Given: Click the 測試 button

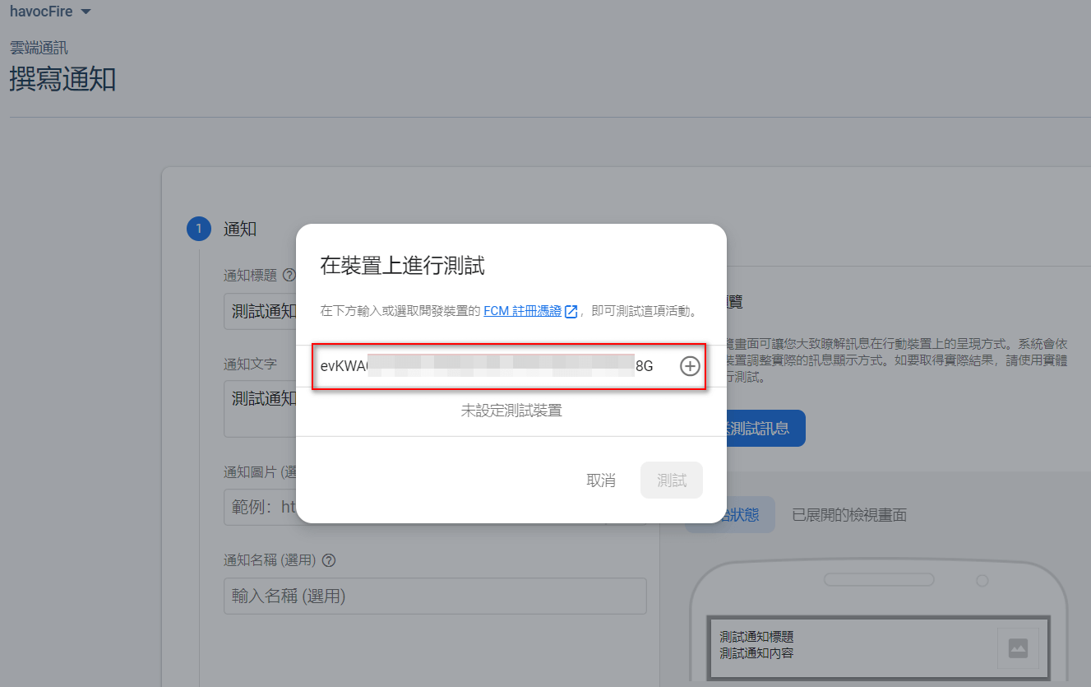Looking at the screenshot, I should coord(672,480).
